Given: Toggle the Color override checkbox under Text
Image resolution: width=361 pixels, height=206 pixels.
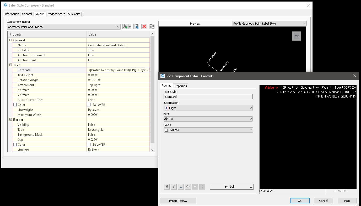Looking at the screenshot, I should point(15,105).
